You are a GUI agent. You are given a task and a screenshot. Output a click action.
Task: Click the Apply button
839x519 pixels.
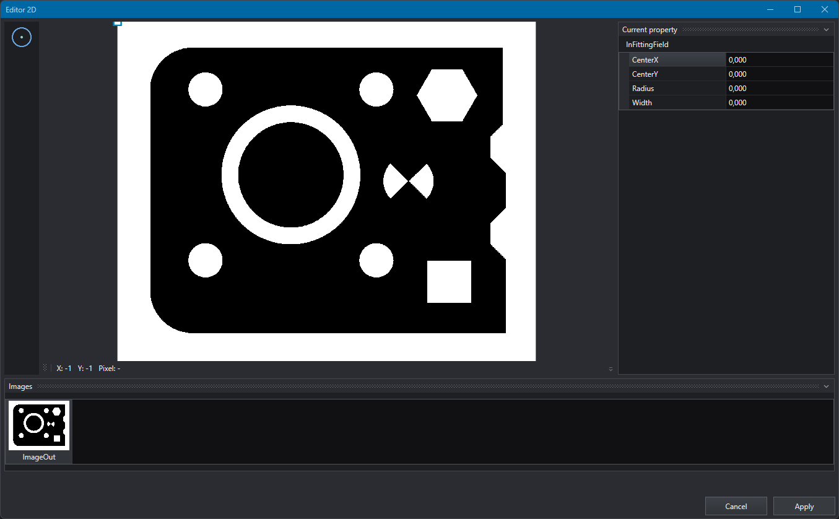coord(804,506)
